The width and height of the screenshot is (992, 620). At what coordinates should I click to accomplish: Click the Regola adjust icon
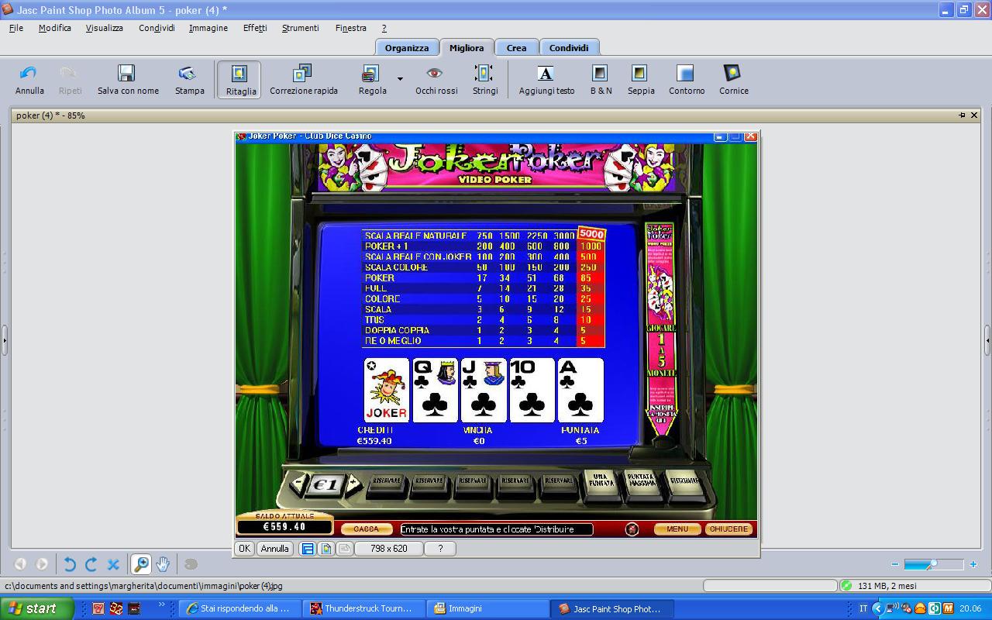coord(370,73)
